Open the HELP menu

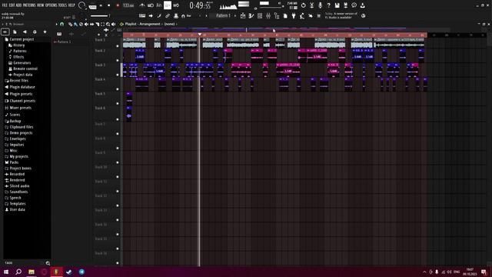[71, 5]
